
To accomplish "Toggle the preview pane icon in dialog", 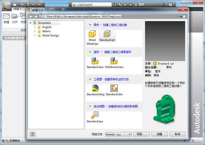I will pyautogui.click(x=185, y=17).
